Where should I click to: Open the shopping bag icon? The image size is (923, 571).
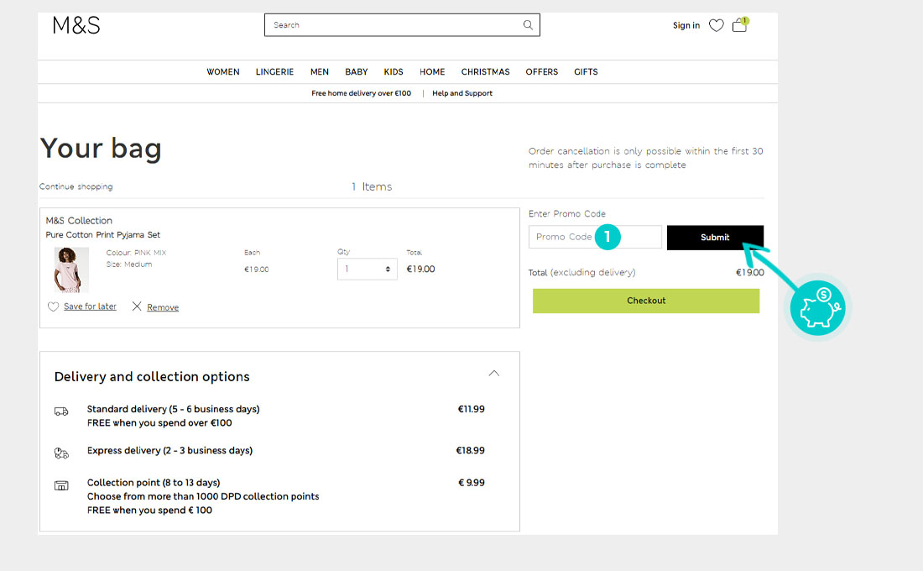739,25
